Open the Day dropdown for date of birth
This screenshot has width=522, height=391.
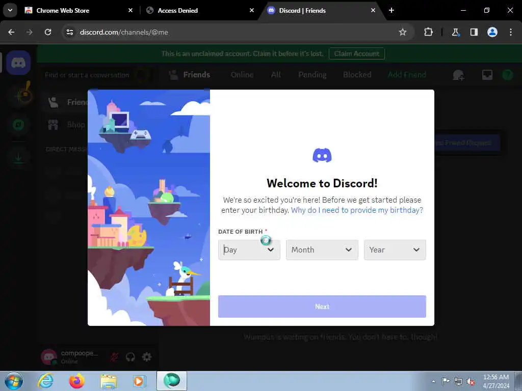point(249,249)
